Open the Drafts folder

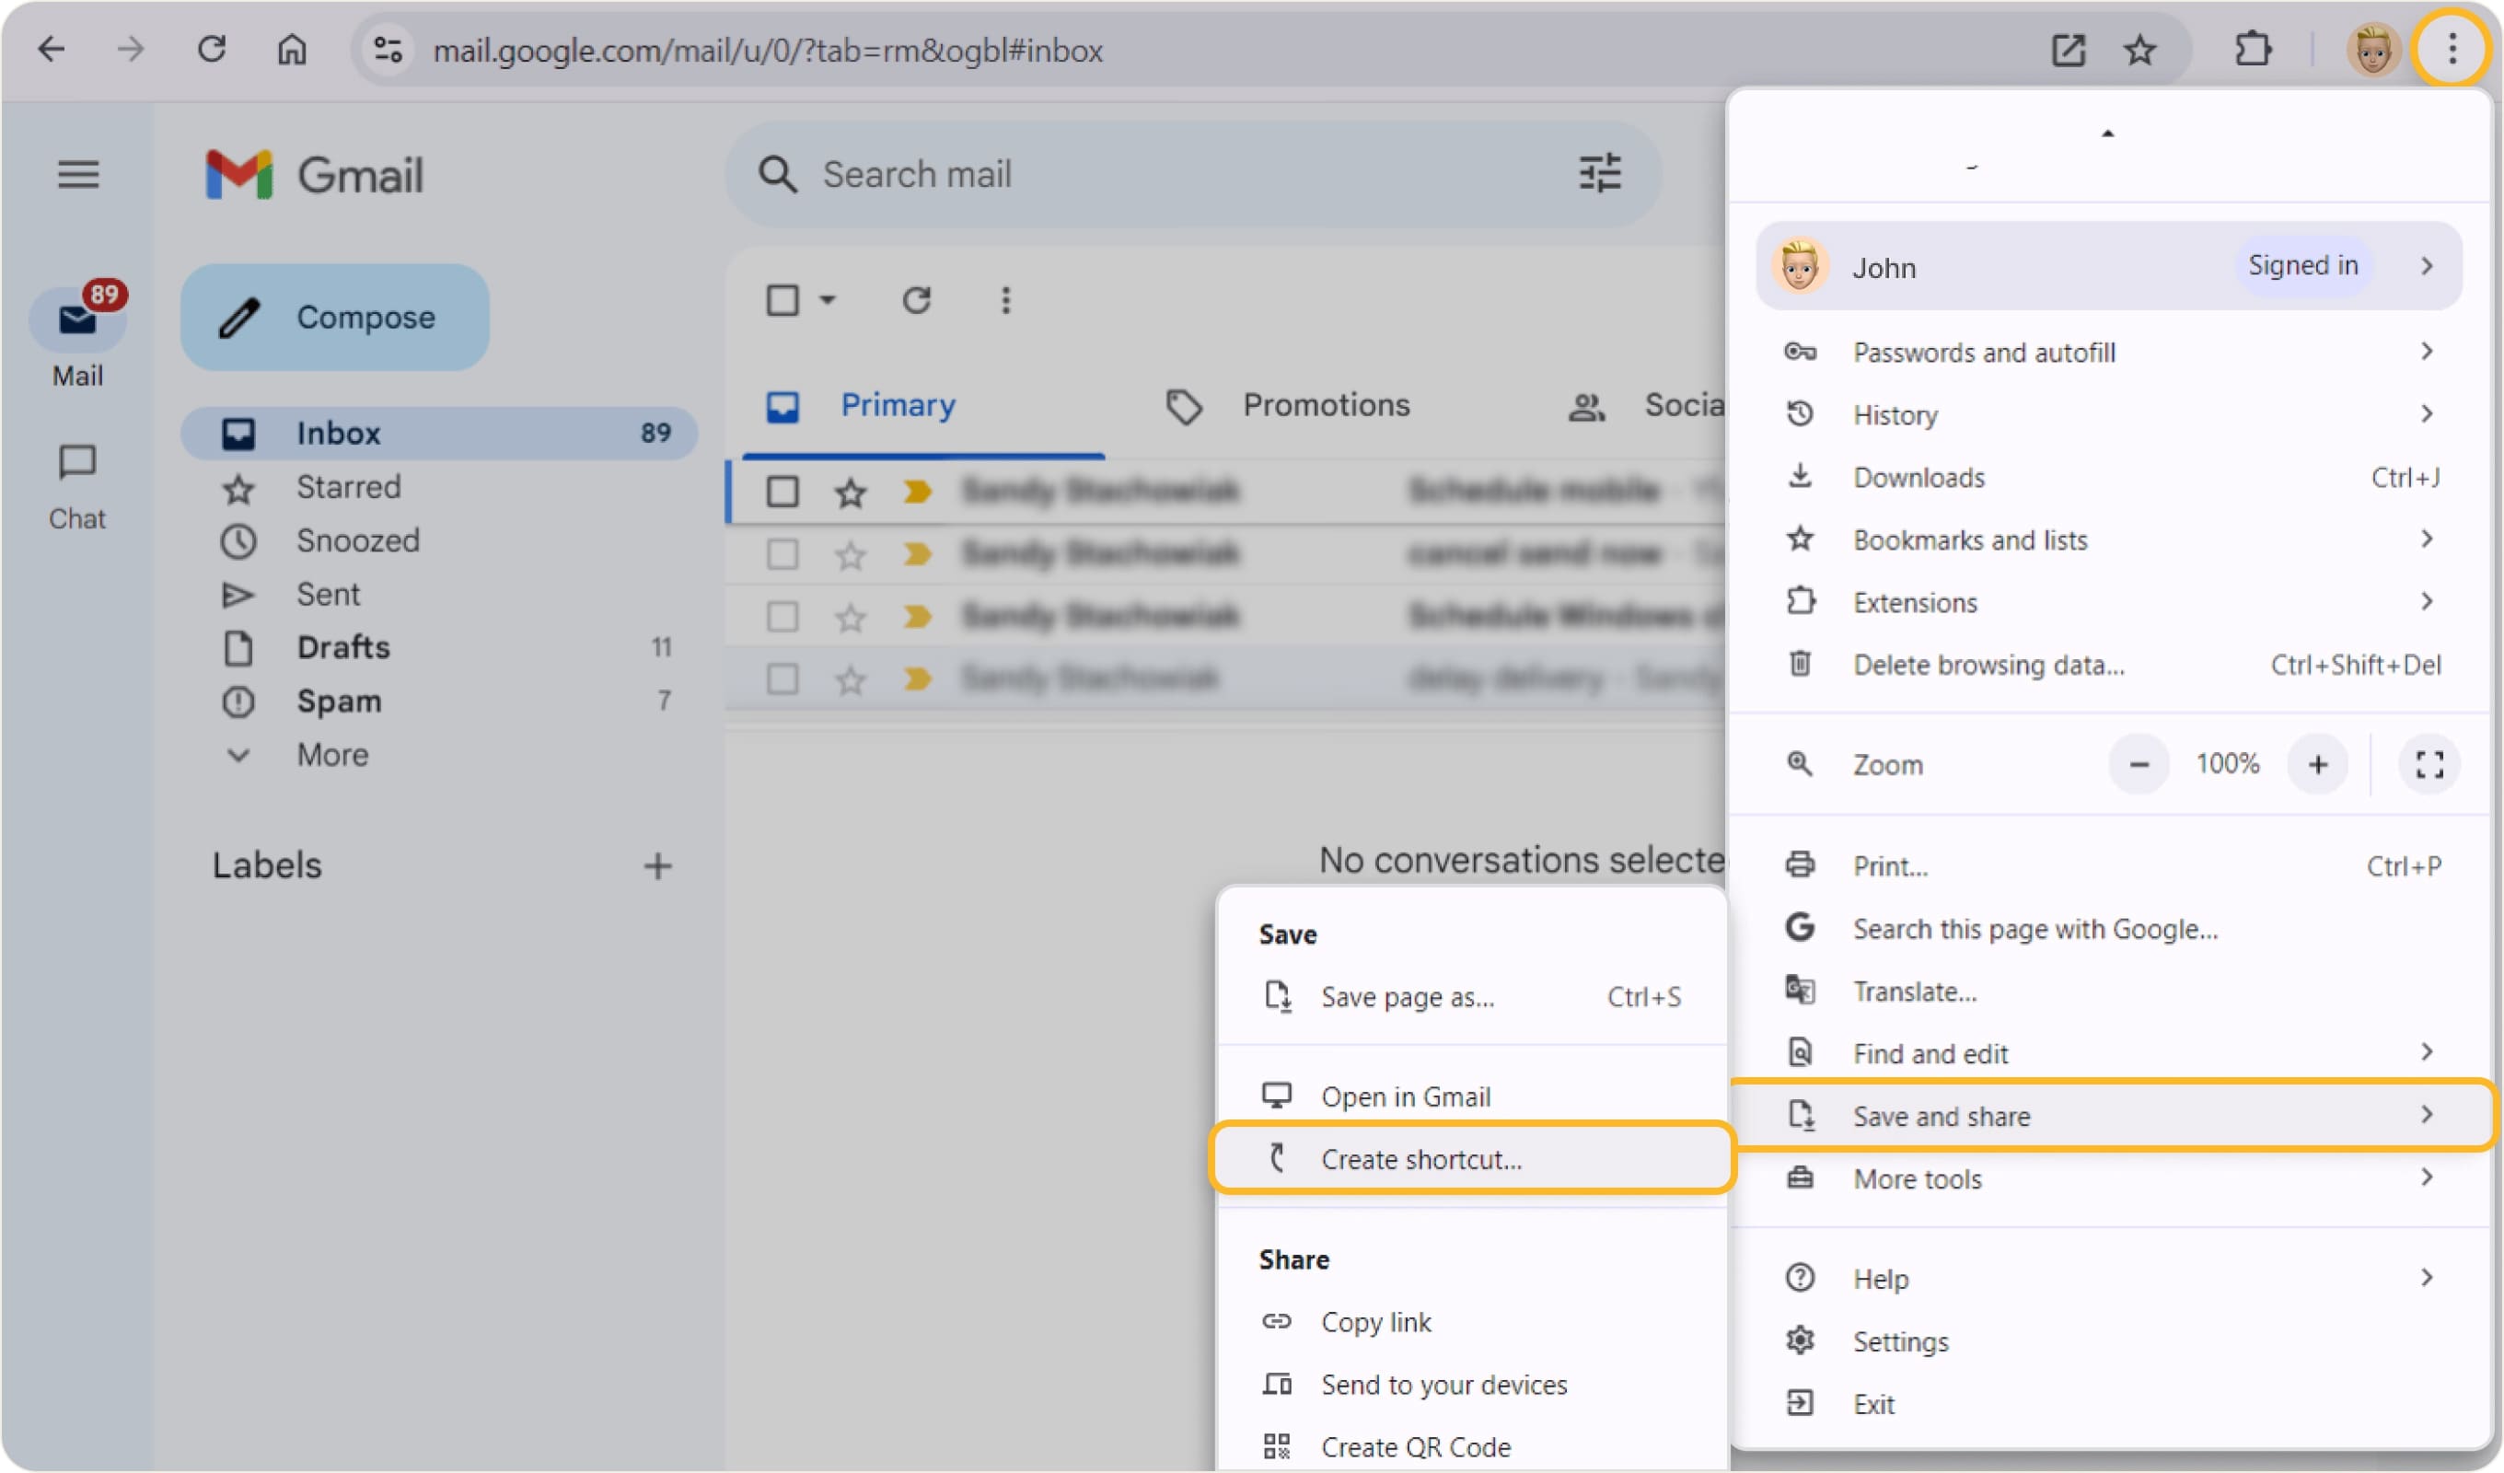tap(438, 648)
